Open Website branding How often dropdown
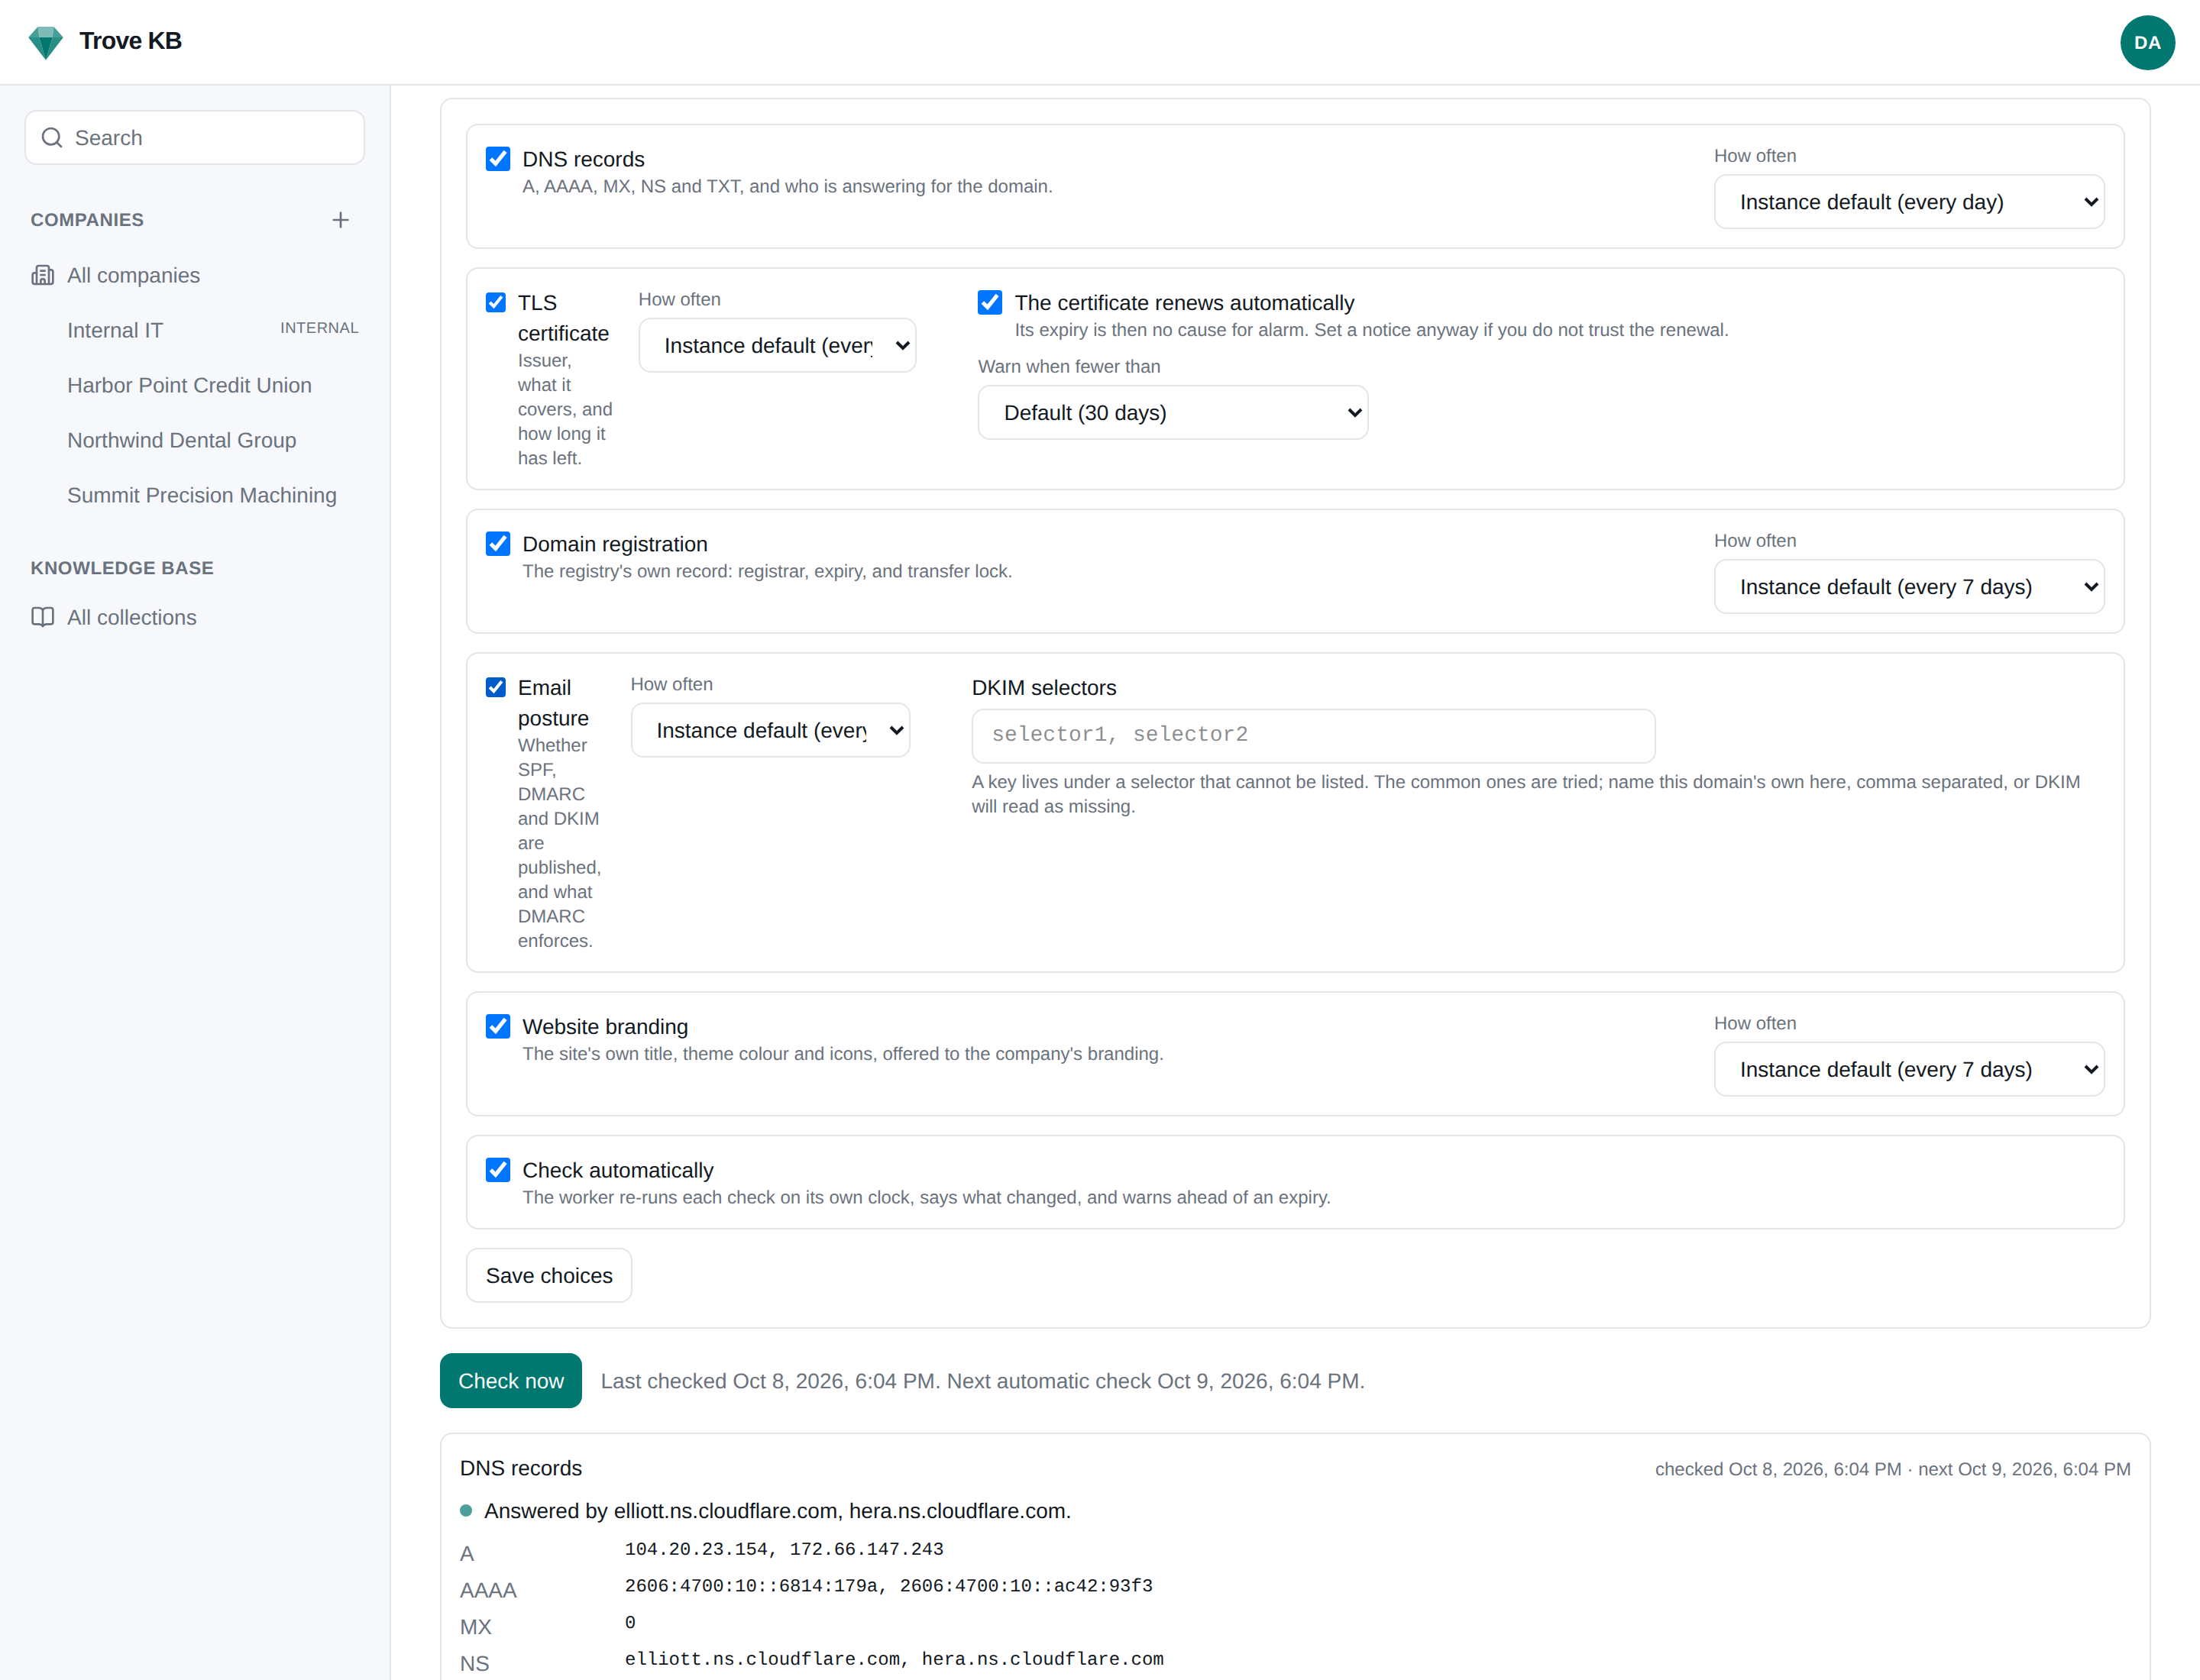The height and width of the screenshot is (1680, 2200). (1909, 1069)
